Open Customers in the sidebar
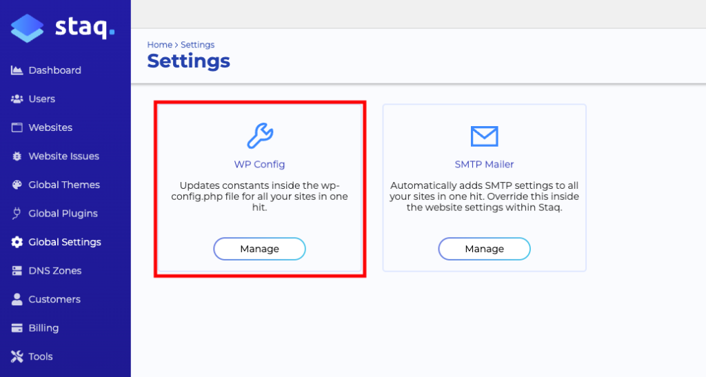Image resolution: width=706 pixels, height=377 pixels. coord(54,300)
